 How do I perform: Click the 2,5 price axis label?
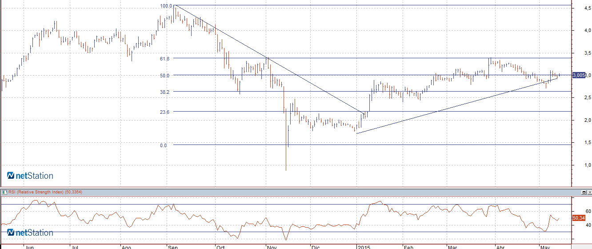tap(588, 97)
